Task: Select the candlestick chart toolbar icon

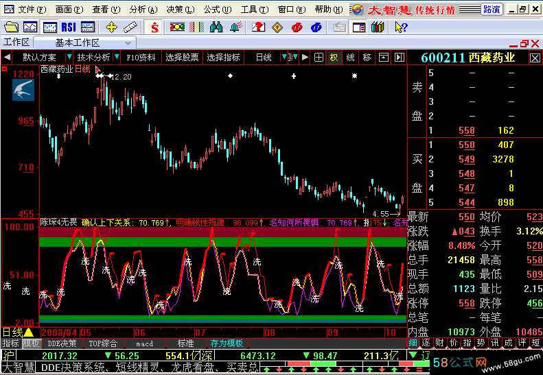Action: click(50, 27)
